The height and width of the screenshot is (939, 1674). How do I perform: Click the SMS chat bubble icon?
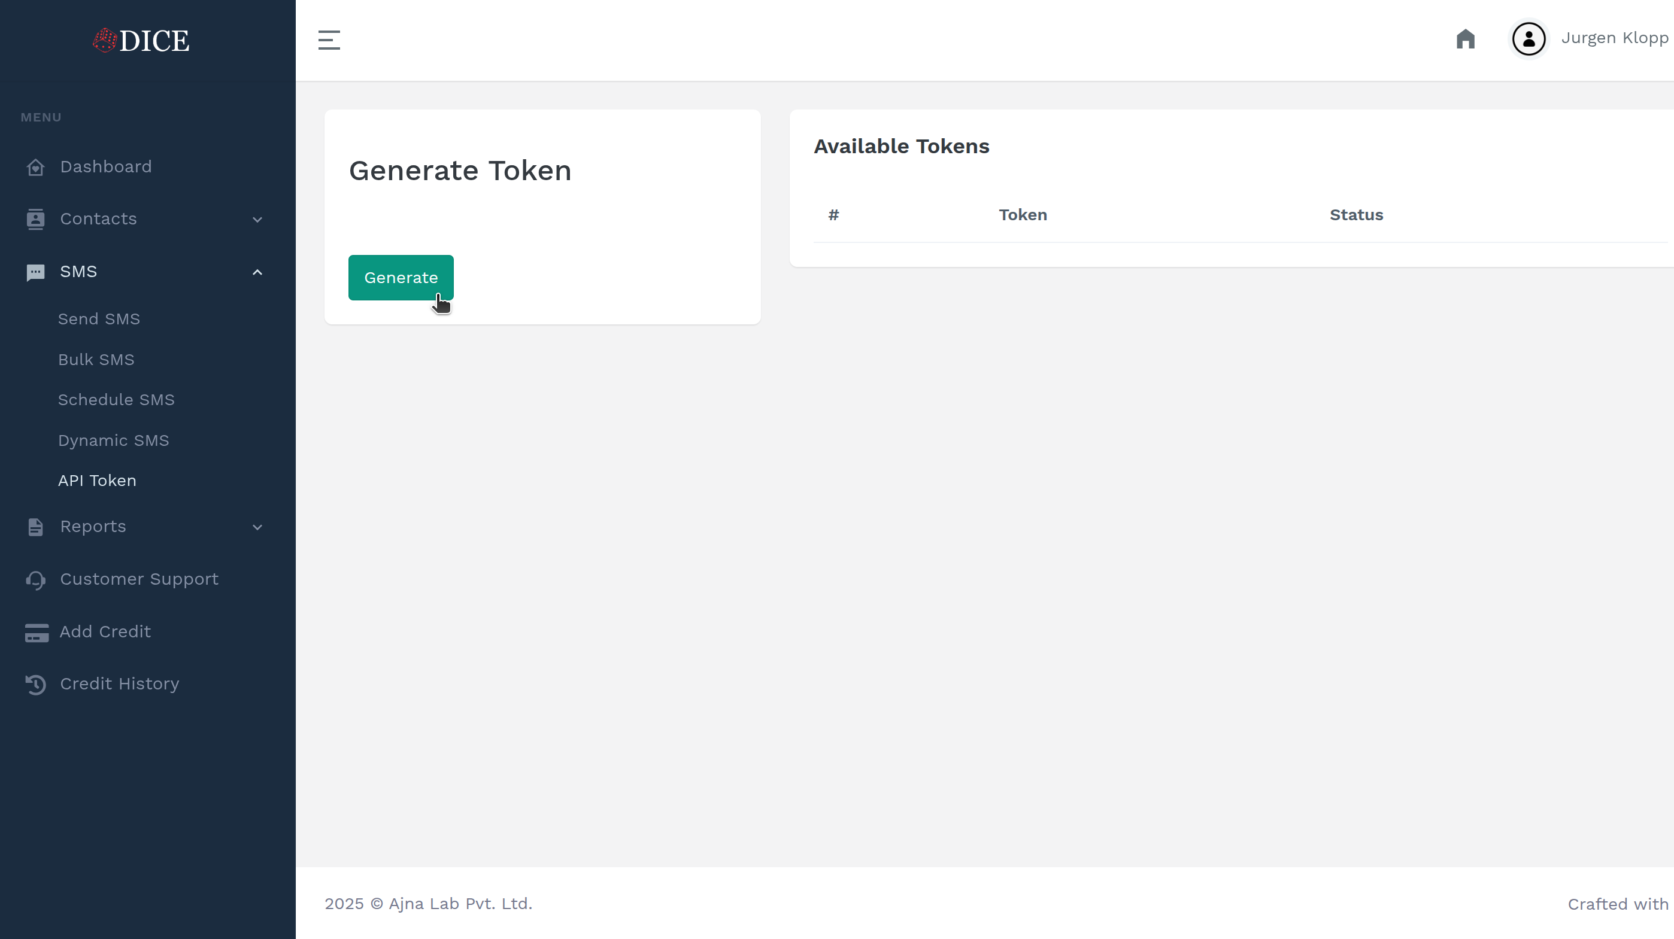tap(35, 272)
